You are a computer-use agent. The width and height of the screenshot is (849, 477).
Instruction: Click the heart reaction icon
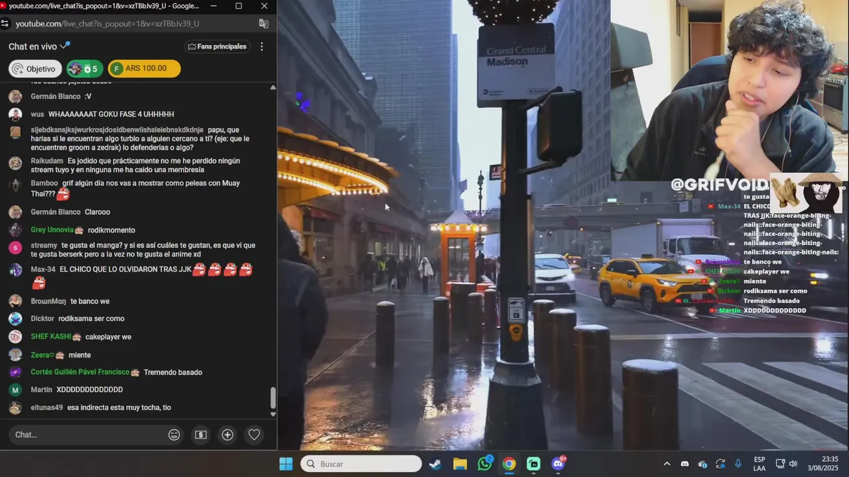[x=254, y=435]
